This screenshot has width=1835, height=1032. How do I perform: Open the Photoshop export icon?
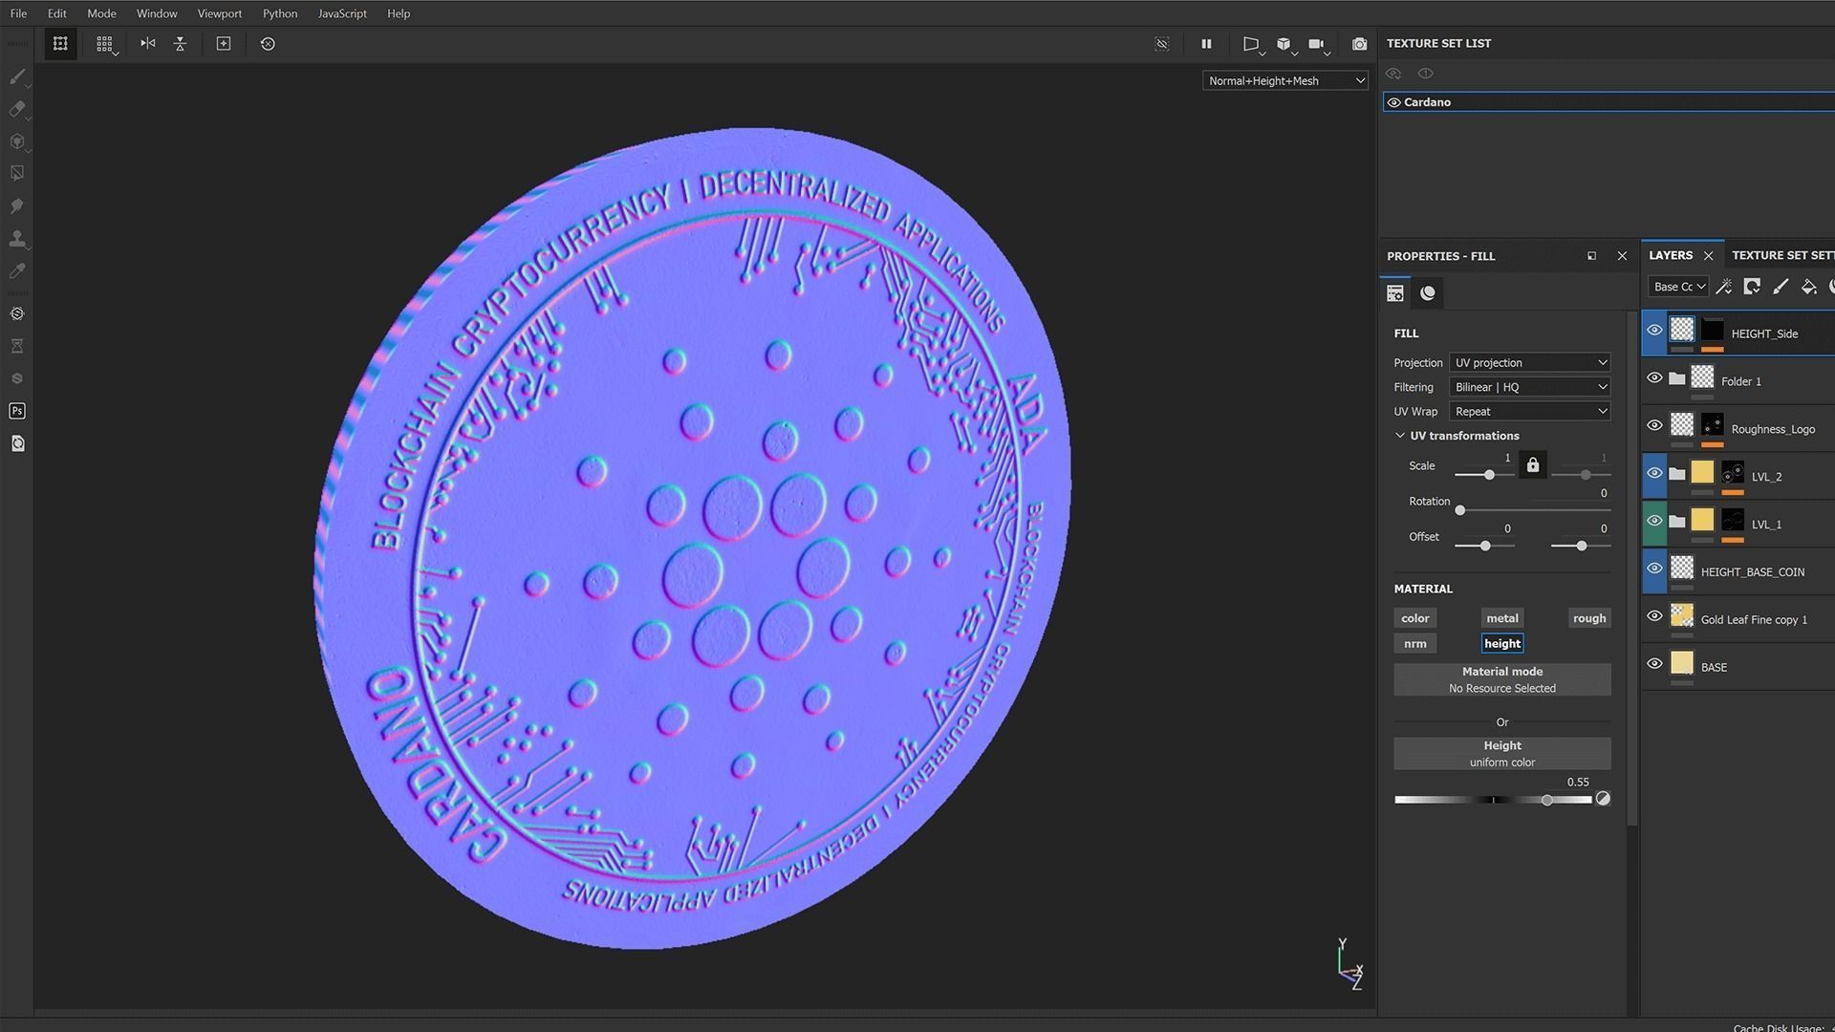click(17, 411)
